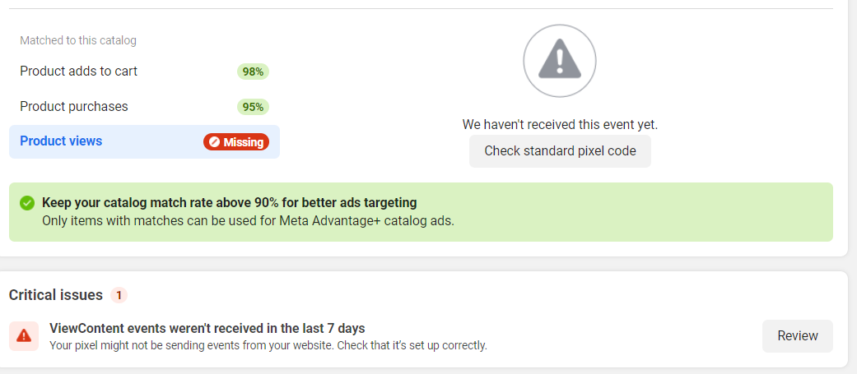This screenshot has height=374, width=857.
Task: Open Check standard pixel code
Action: pyautogui.click(x=561, y=150)
